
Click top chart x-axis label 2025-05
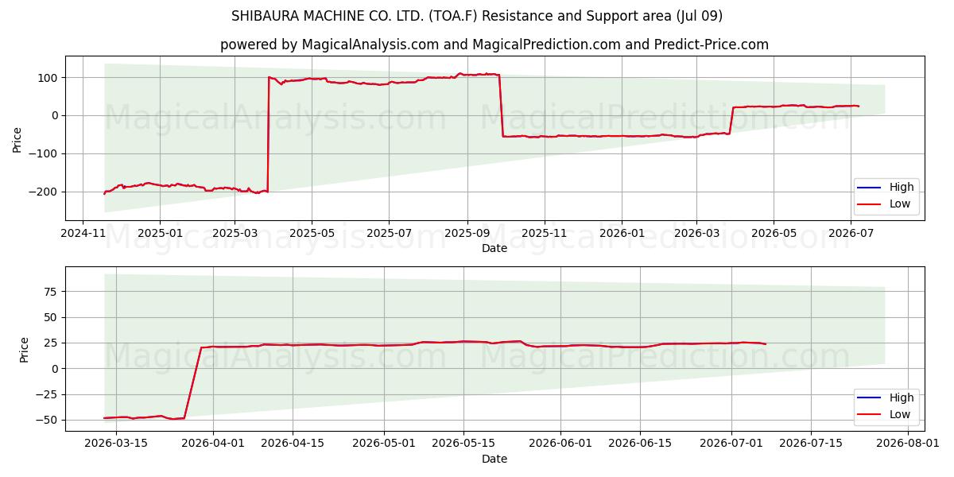[311, 234]
